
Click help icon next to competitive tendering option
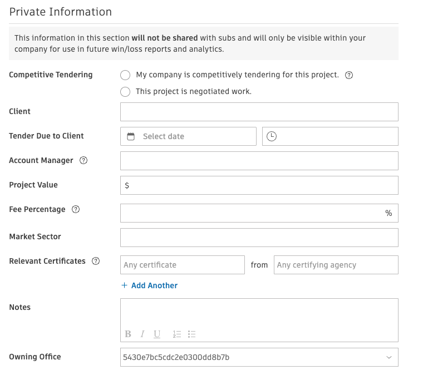pos(349,75)
